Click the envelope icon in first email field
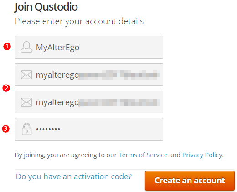237x192 pixels. click(x=26, y=75)
